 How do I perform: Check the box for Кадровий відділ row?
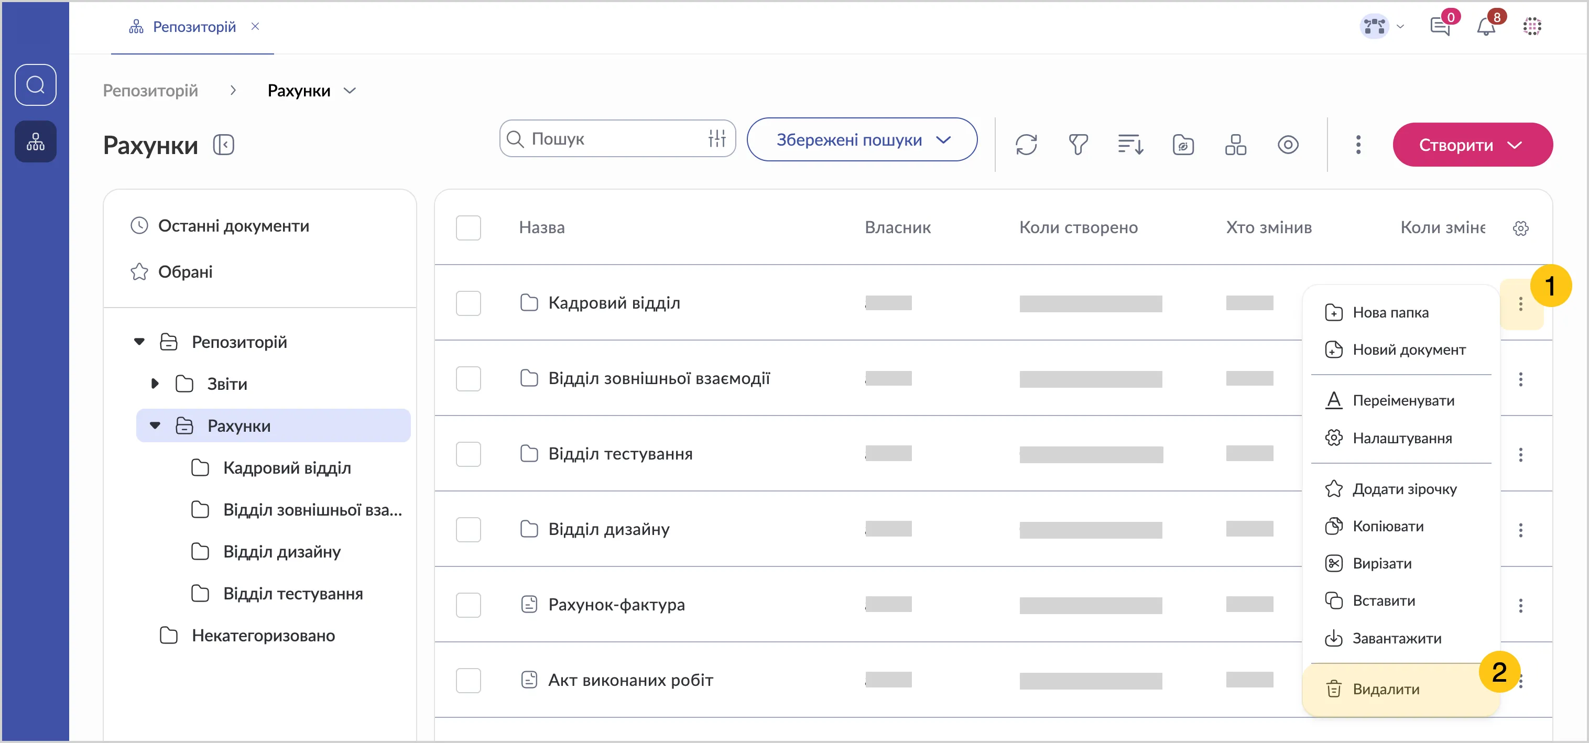tap(468, 303)
